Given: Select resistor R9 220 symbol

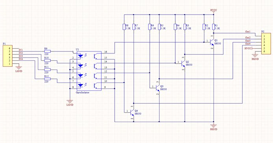Looking at the screenshot, I should click(x=47, y=51).
